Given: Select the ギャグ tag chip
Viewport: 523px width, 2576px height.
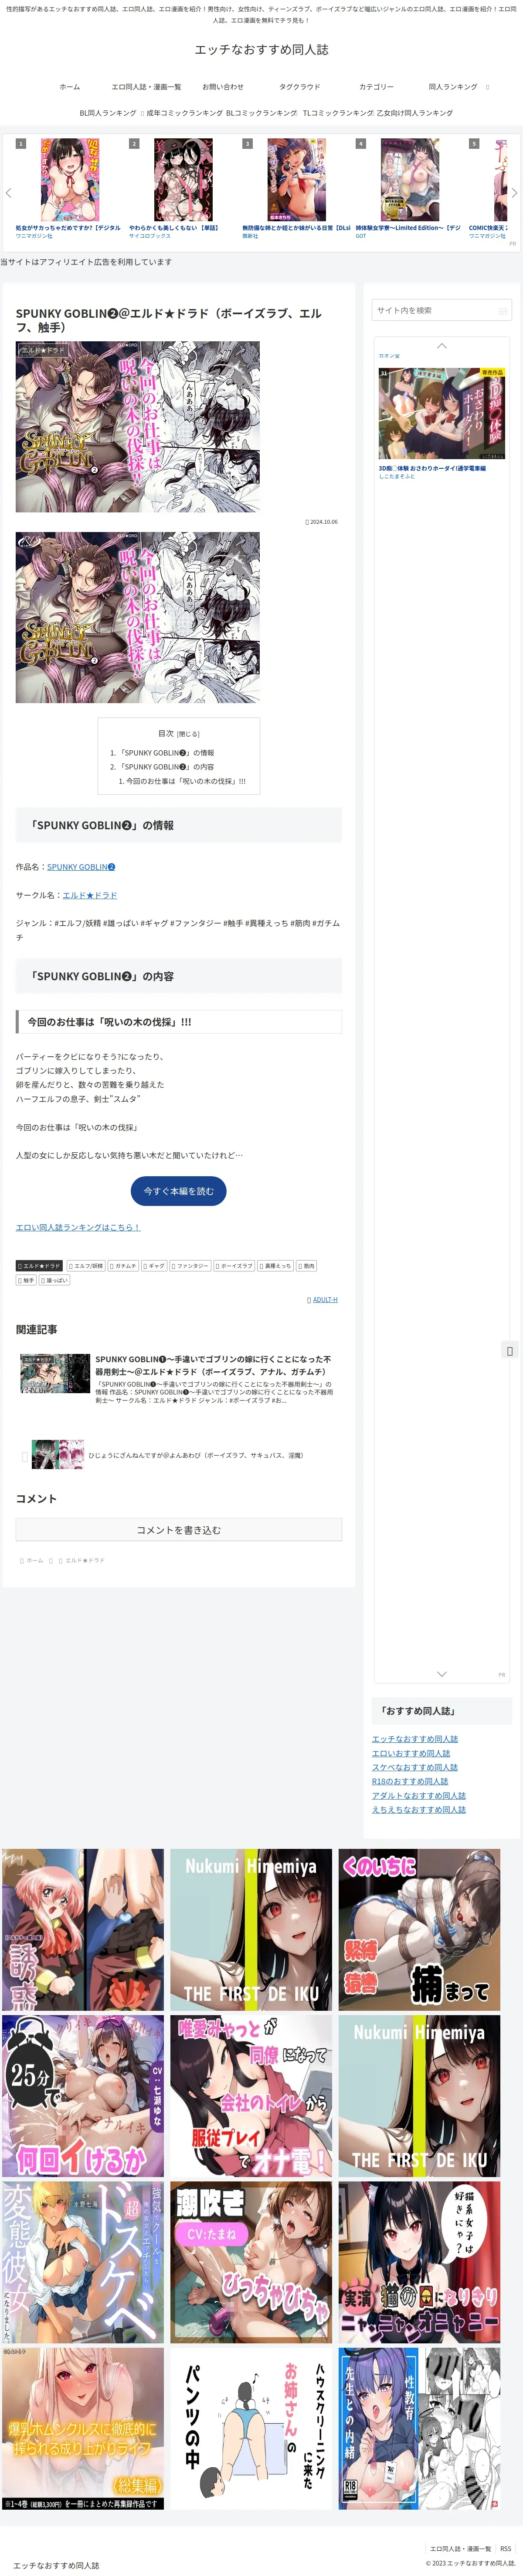Looking at the screenshot, I should 155,1266.
